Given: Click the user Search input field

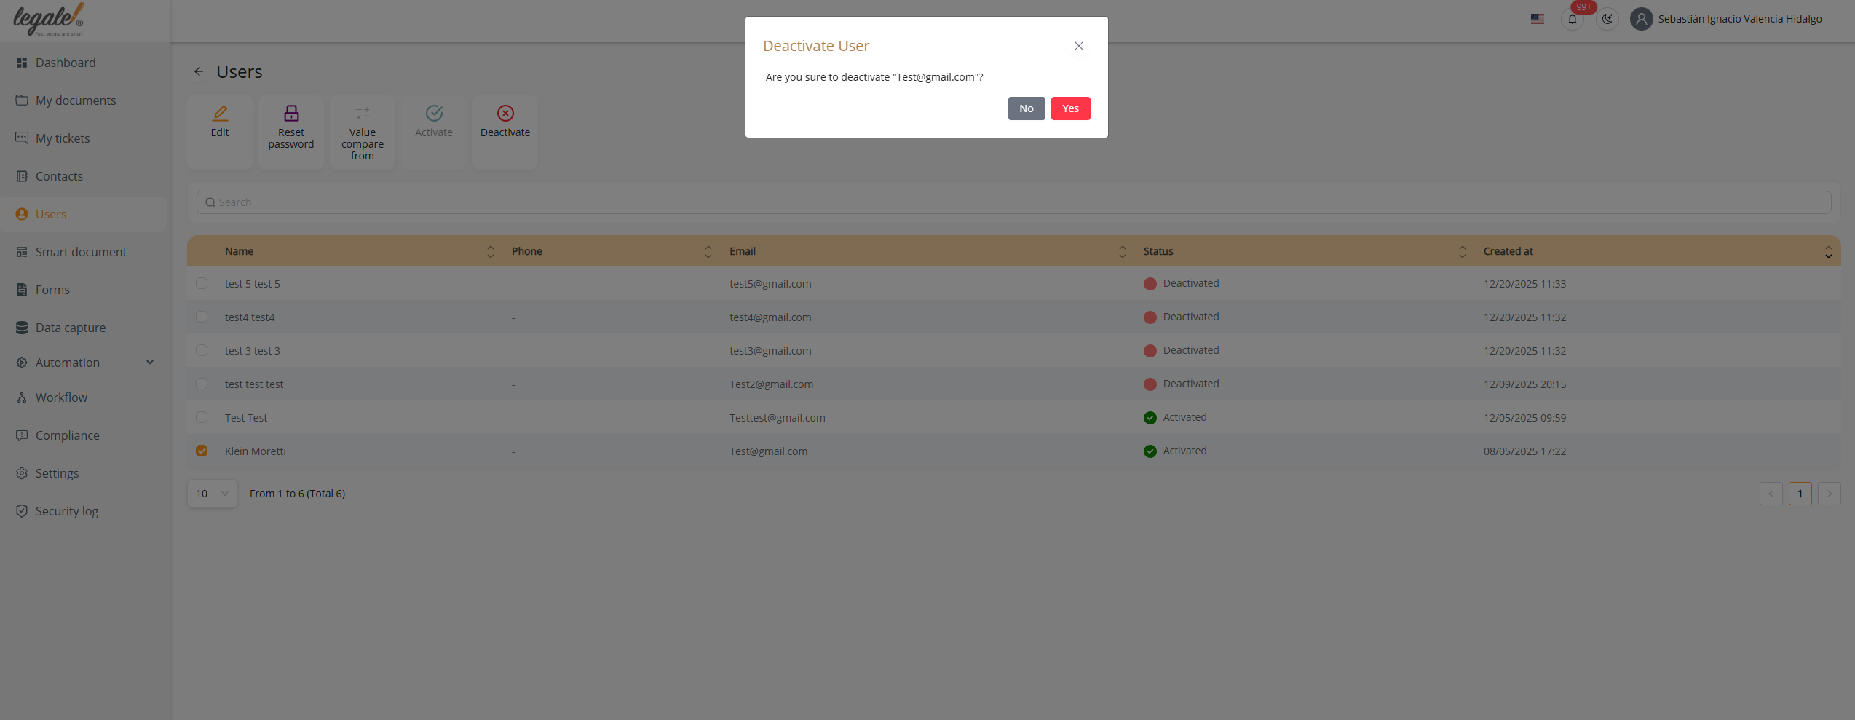Looking at the screenshot, I should (1013, 202).
